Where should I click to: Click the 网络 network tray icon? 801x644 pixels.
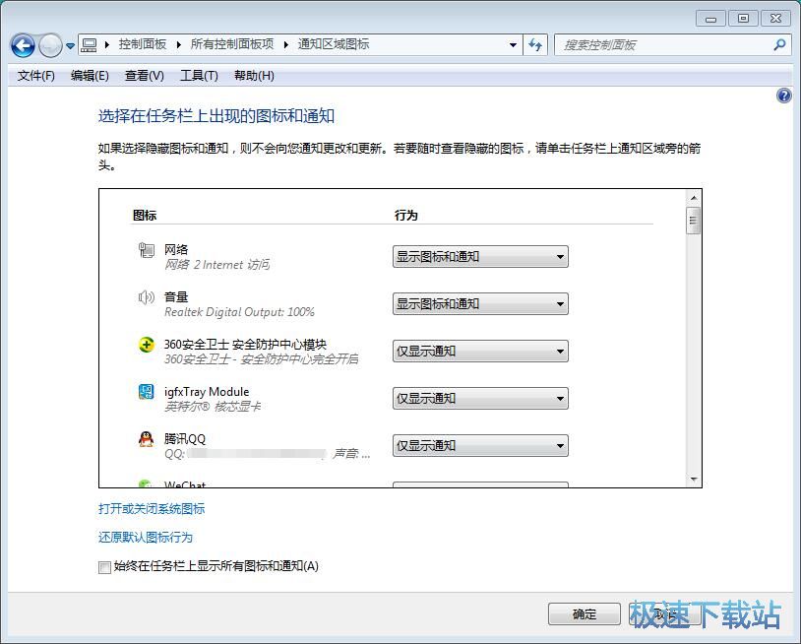[x=146, y=250]
